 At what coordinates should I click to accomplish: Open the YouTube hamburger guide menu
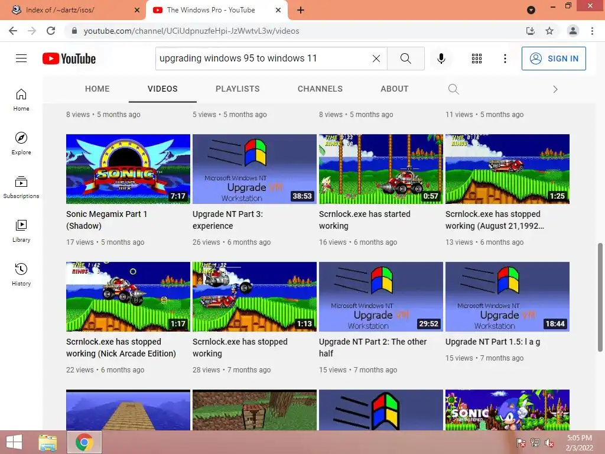click(x=21, y=59)
